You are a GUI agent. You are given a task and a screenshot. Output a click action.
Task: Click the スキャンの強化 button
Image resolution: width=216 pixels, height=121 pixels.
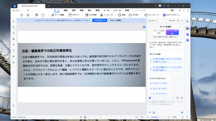pos(115,20)
